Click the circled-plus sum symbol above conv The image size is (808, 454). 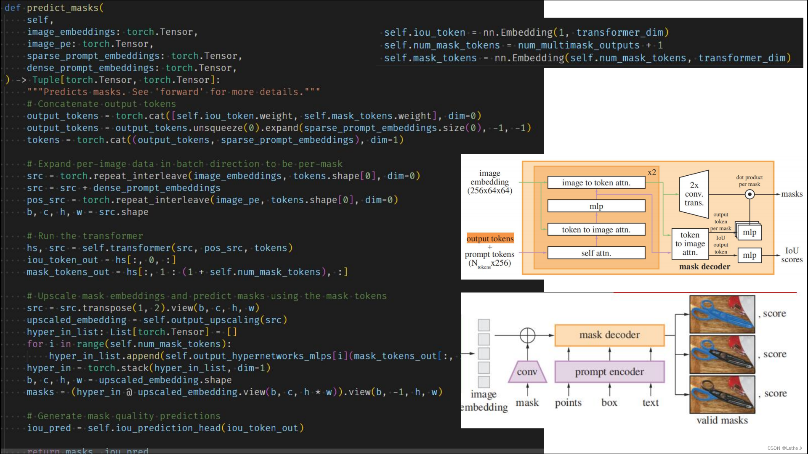[527, 335]
